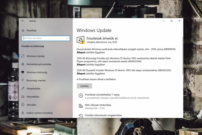Open the Biztonsági mentés upload-arrow icon
The height and width of the screenshot is (135, 202).
pyautogui.click(x=23, y=80)
